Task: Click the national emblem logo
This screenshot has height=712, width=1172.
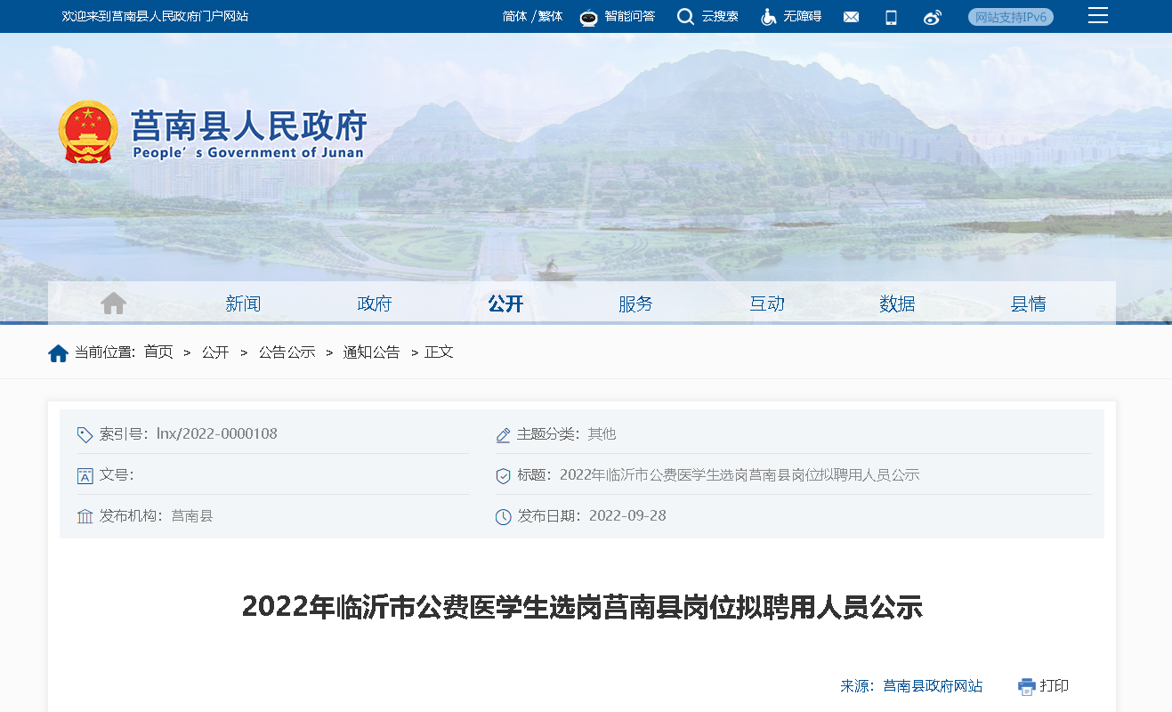Action: (88, 132)
